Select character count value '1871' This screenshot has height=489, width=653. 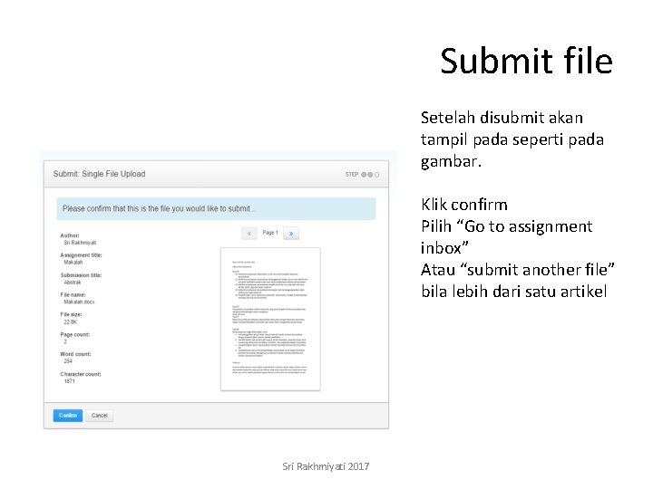[x=70, y=381]
